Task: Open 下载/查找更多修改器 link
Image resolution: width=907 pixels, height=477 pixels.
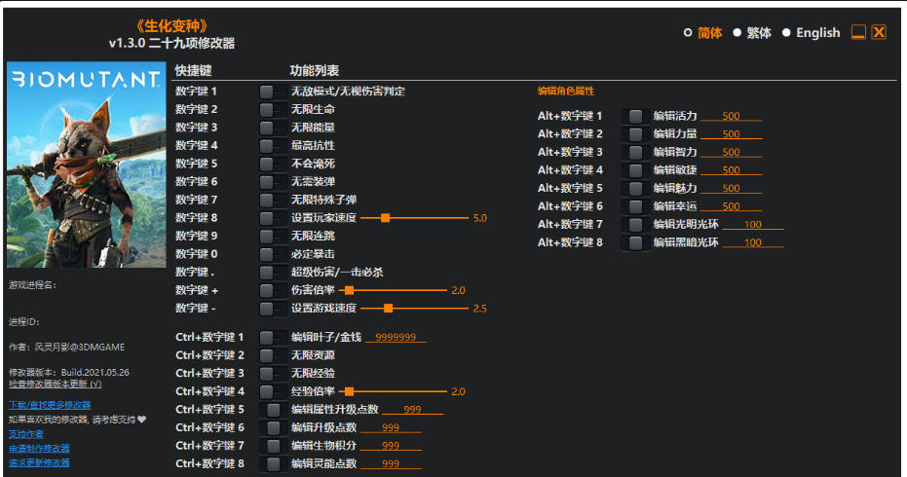Action: click(50, 405)
